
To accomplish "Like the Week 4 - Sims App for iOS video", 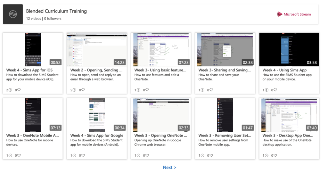I will pyautogui.click(x=19, y=90).
